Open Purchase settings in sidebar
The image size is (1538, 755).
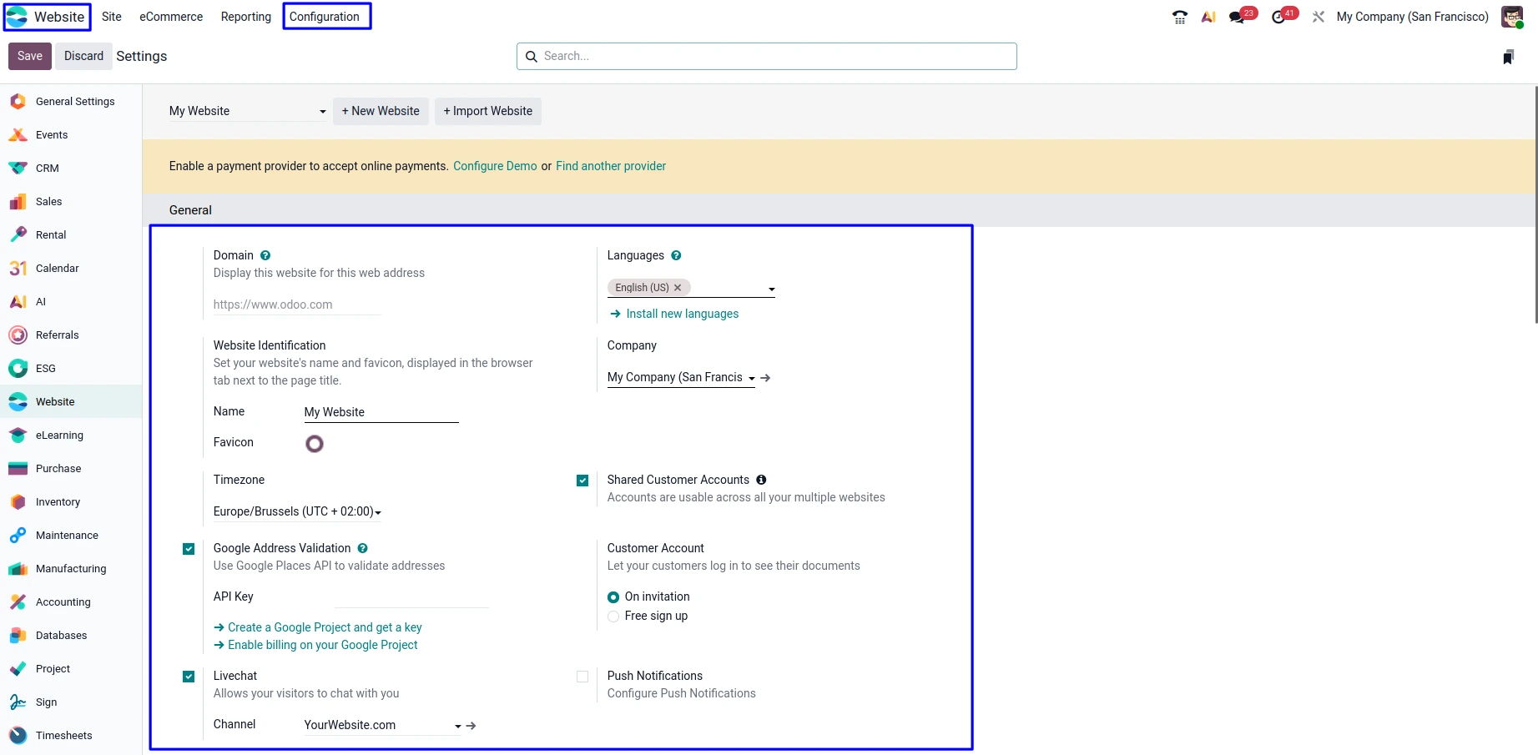coord(71,468)
